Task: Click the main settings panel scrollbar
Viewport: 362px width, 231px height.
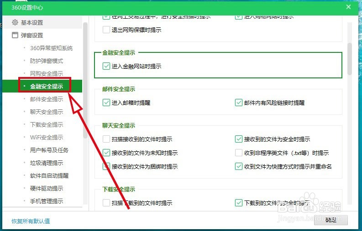Action: tap(350, 59)
